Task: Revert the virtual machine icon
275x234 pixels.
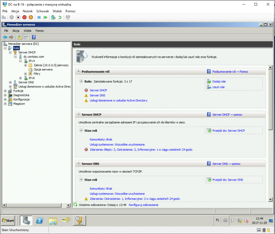Action: coord(60,17)
